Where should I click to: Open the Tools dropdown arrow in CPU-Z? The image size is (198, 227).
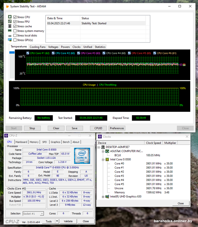point(57,221)
